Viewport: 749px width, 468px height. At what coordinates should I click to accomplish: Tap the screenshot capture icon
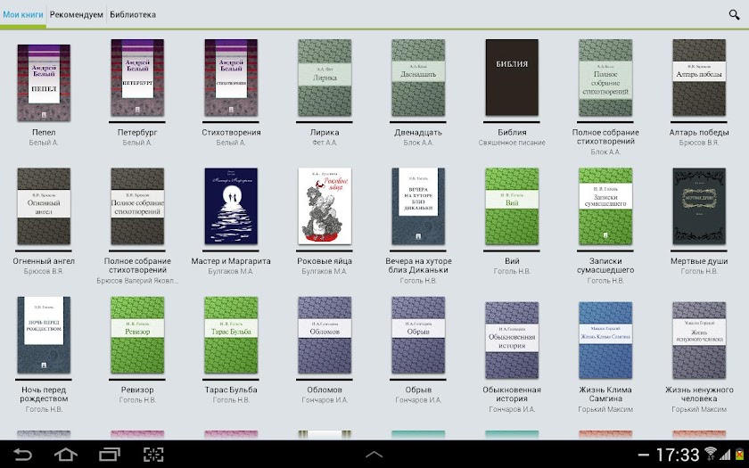pos(153,454)
